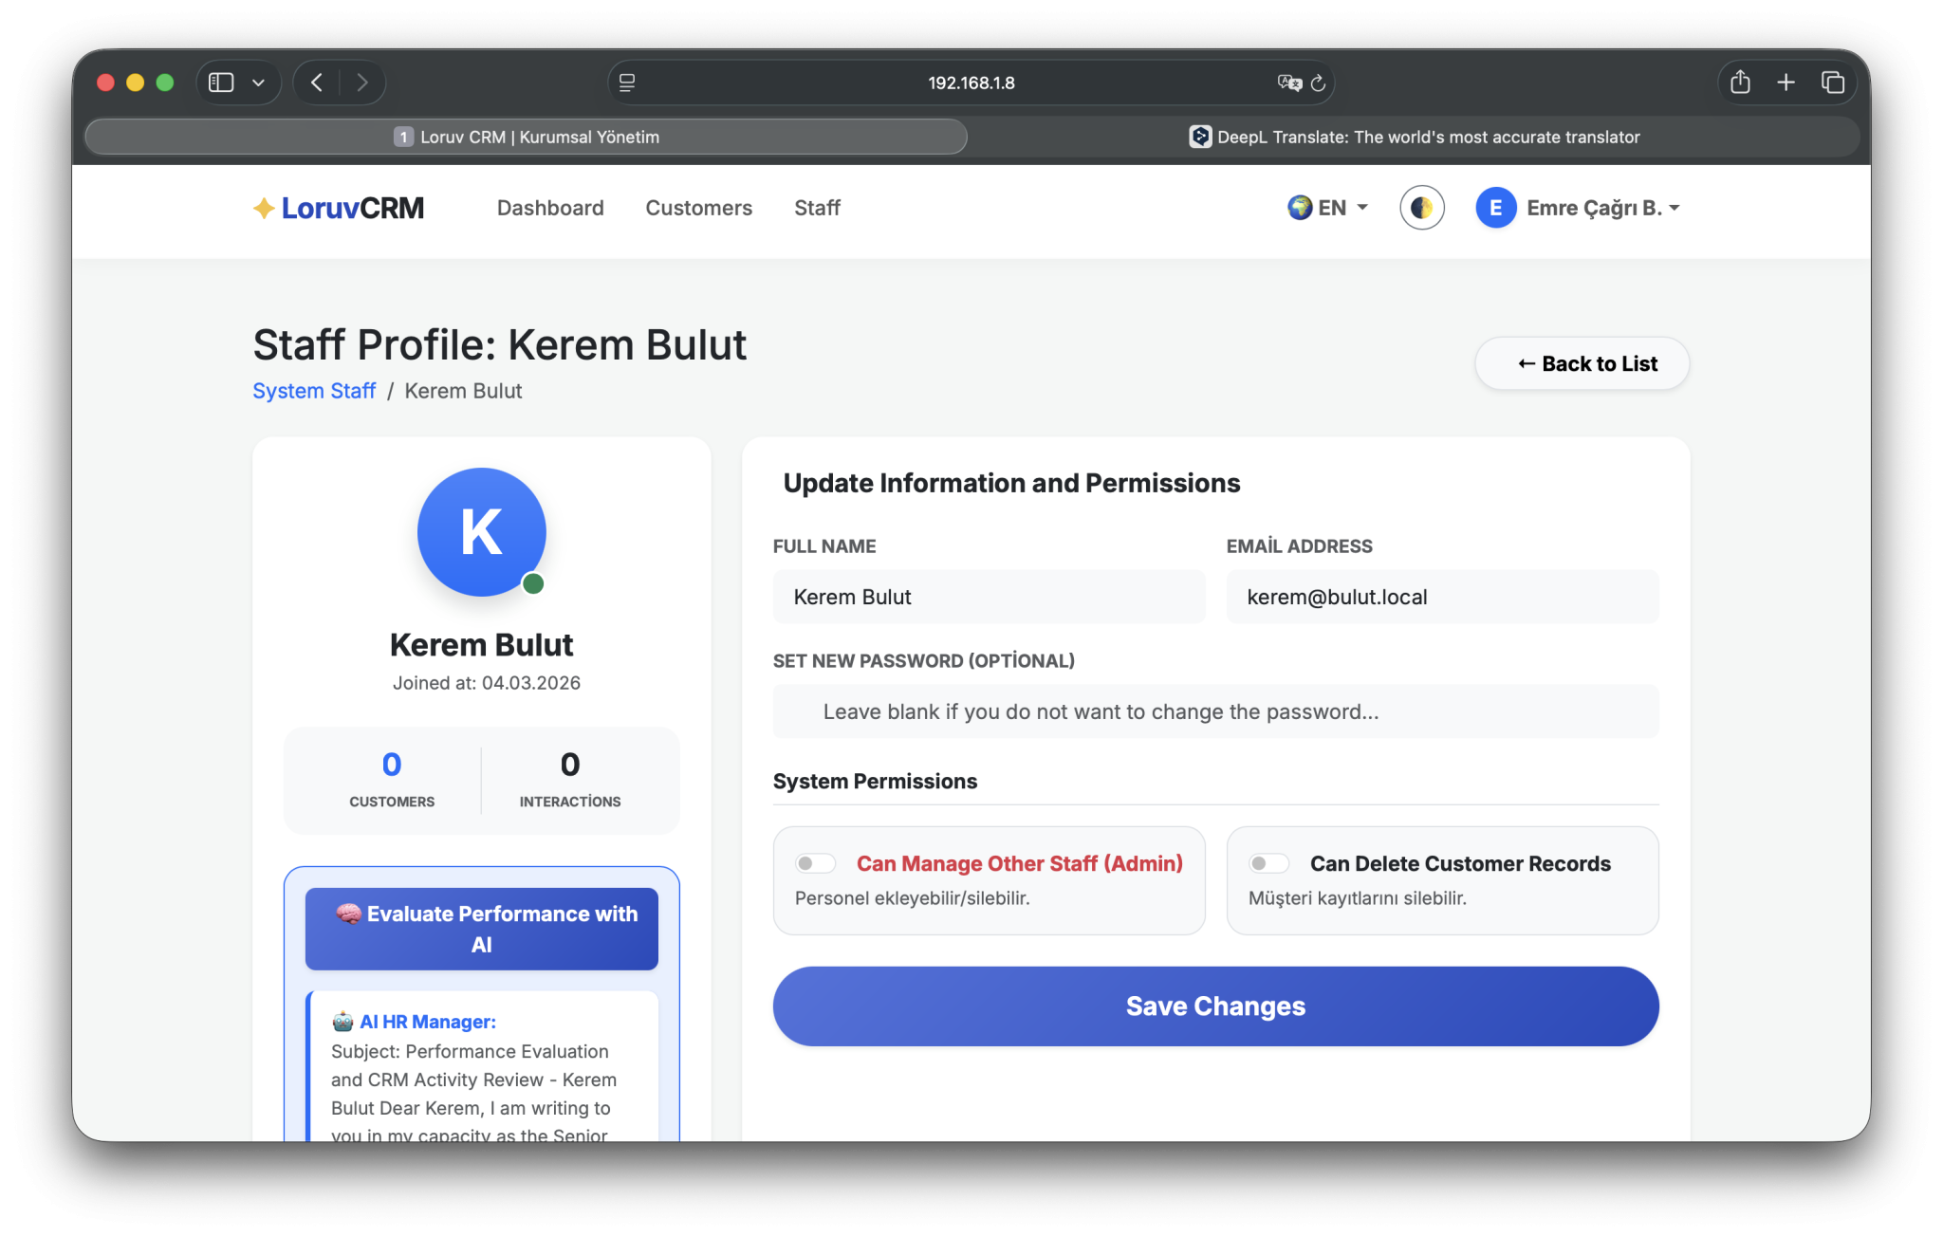The height and width of the screenshot is (1237, 1943).
Task: Expand Safari sidebar options chevron
Action: click(x=258, y=83)
